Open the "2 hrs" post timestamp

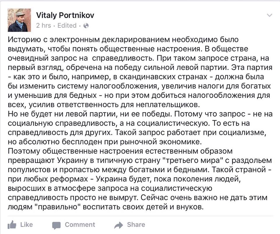pyautogui.click(x=43, y=25)
